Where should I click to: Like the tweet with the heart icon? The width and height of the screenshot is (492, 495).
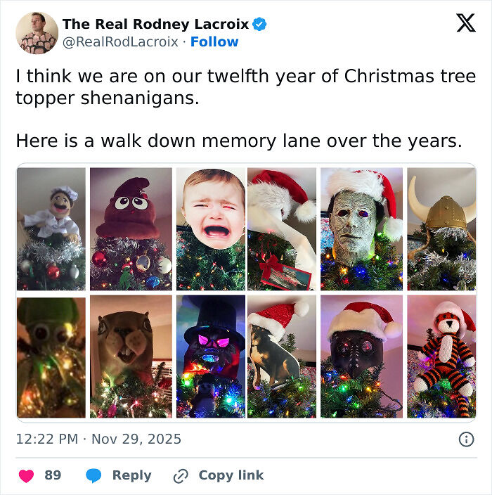point(26,475)
